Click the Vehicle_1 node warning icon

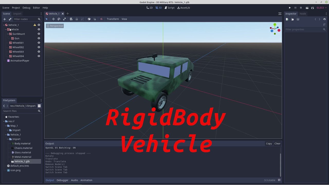35,25
